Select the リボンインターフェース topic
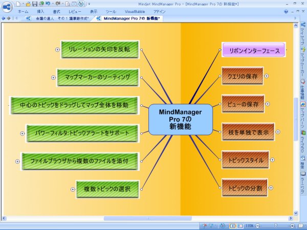Viewport: 307px width, 230px height. pyautogui.click(x=254, y=50)
